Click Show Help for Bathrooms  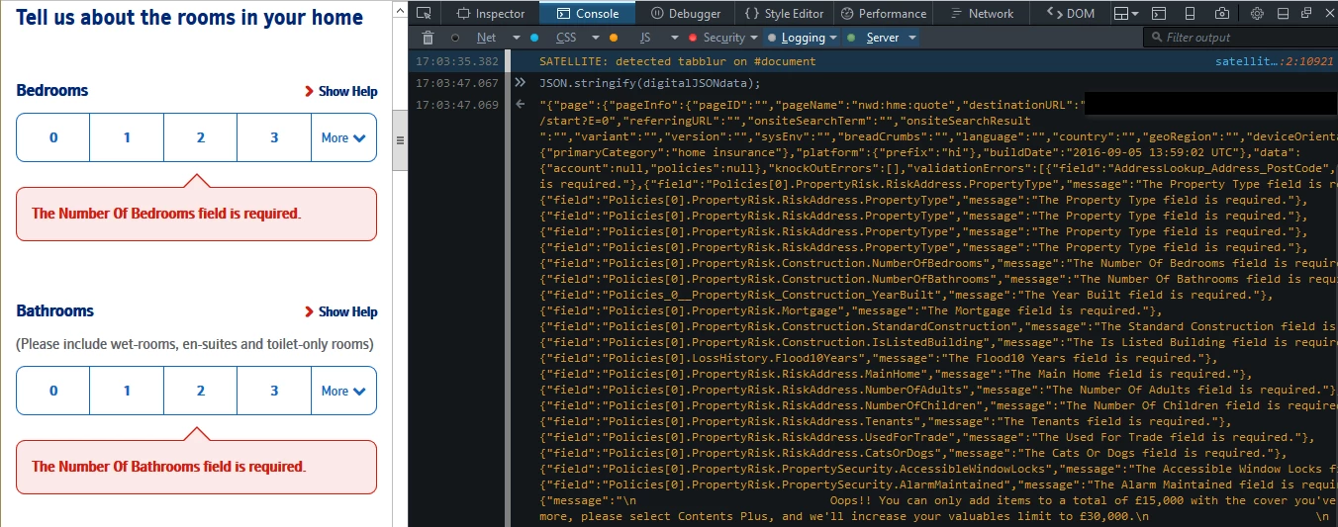341,311
